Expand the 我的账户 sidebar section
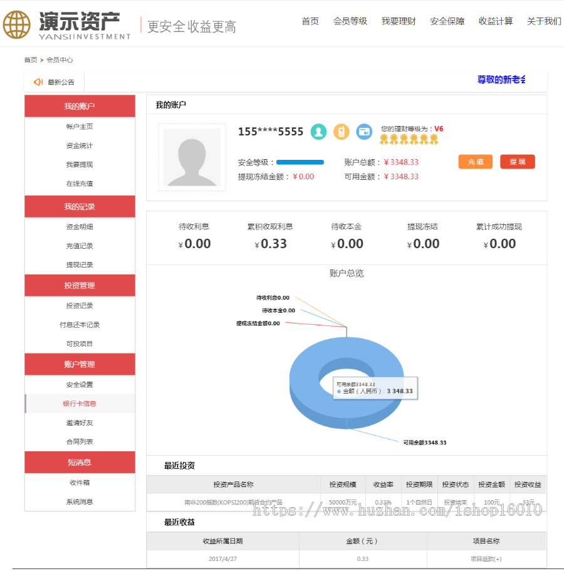 coord(80,106)
